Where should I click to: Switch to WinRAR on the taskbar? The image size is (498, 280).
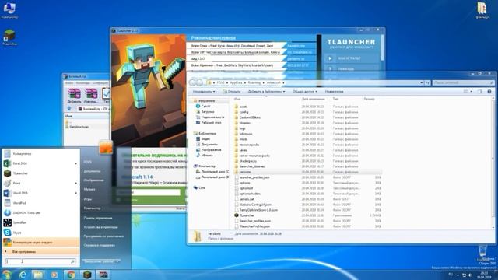click(103, 275)
